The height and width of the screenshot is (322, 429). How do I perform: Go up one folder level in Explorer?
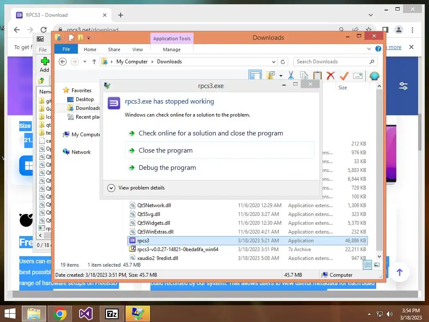click(x=94, y=62)
